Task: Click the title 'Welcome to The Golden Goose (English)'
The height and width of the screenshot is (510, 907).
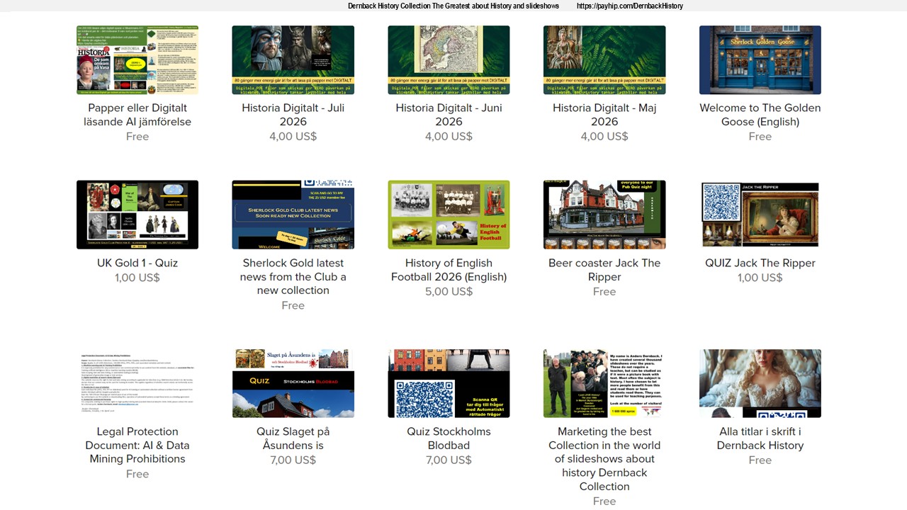Action: pos(760,115)
